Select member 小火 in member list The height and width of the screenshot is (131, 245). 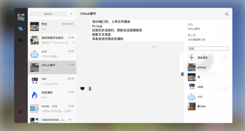pyautogui.click(x=208, y=97)
